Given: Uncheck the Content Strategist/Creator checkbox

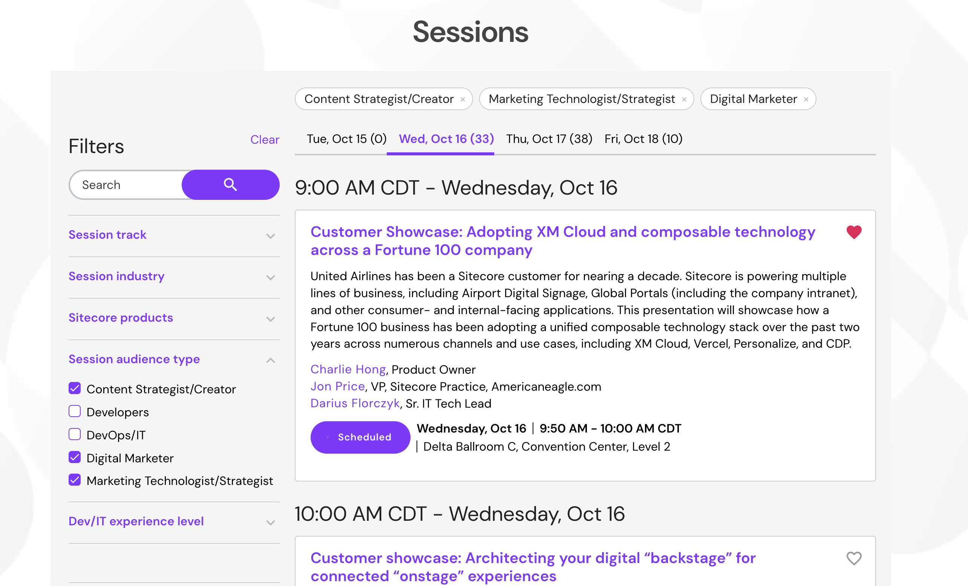Looking at the screenshot, I should [75, 388].
